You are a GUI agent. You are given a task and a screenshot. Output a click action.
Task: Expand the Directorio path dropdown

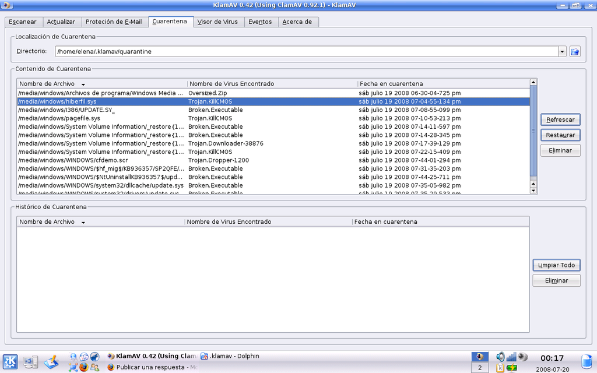(563, 51)
